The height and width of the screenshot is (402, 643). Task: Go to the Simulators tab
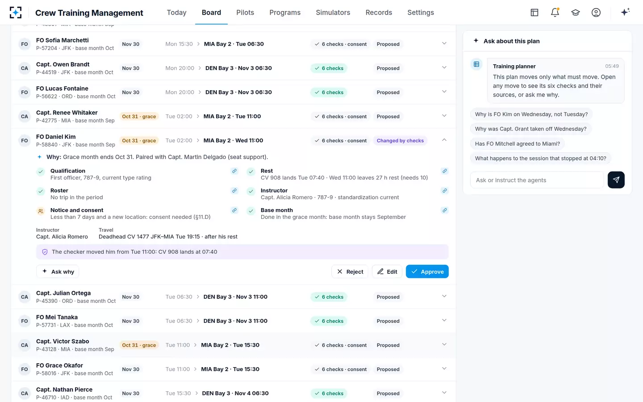click(333, 13)
